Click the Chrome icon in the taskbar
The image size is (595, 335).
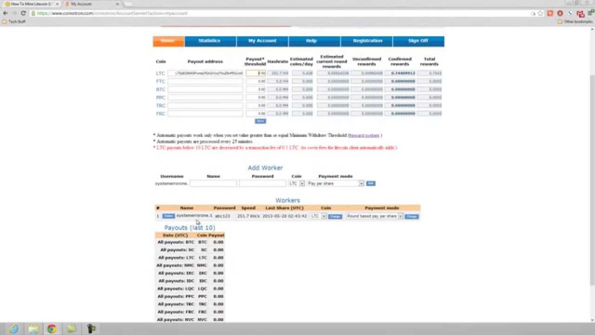click(x=52, y=329)
